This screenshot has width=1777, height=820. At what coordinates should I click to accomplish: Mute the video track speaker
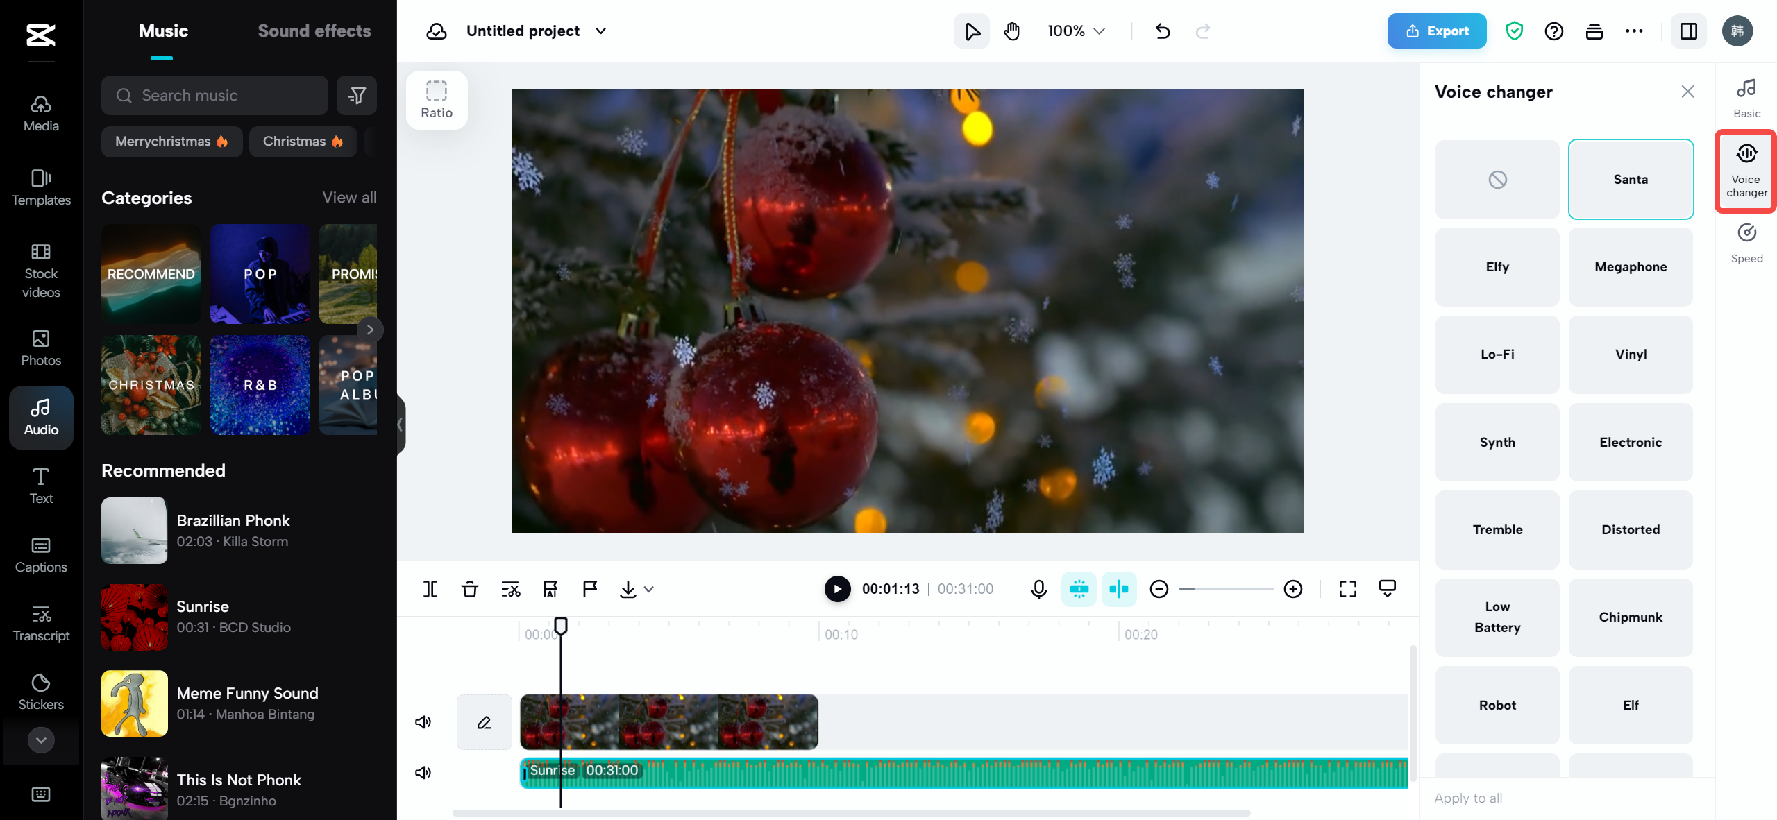pyautogui.click(x=423, y=722)
